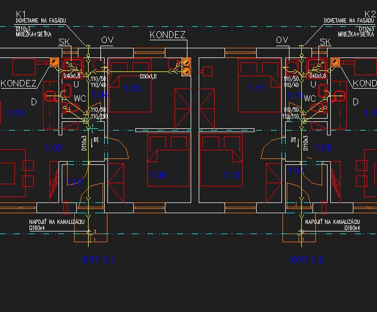Select the orange condensate symbol beside right SK shower
This screenshot has width=377, height=312.
336,62
